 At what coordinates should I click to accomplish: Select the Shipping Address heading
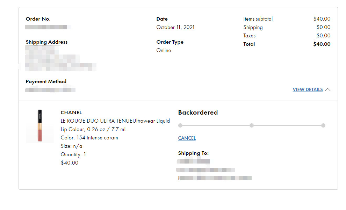46,42
